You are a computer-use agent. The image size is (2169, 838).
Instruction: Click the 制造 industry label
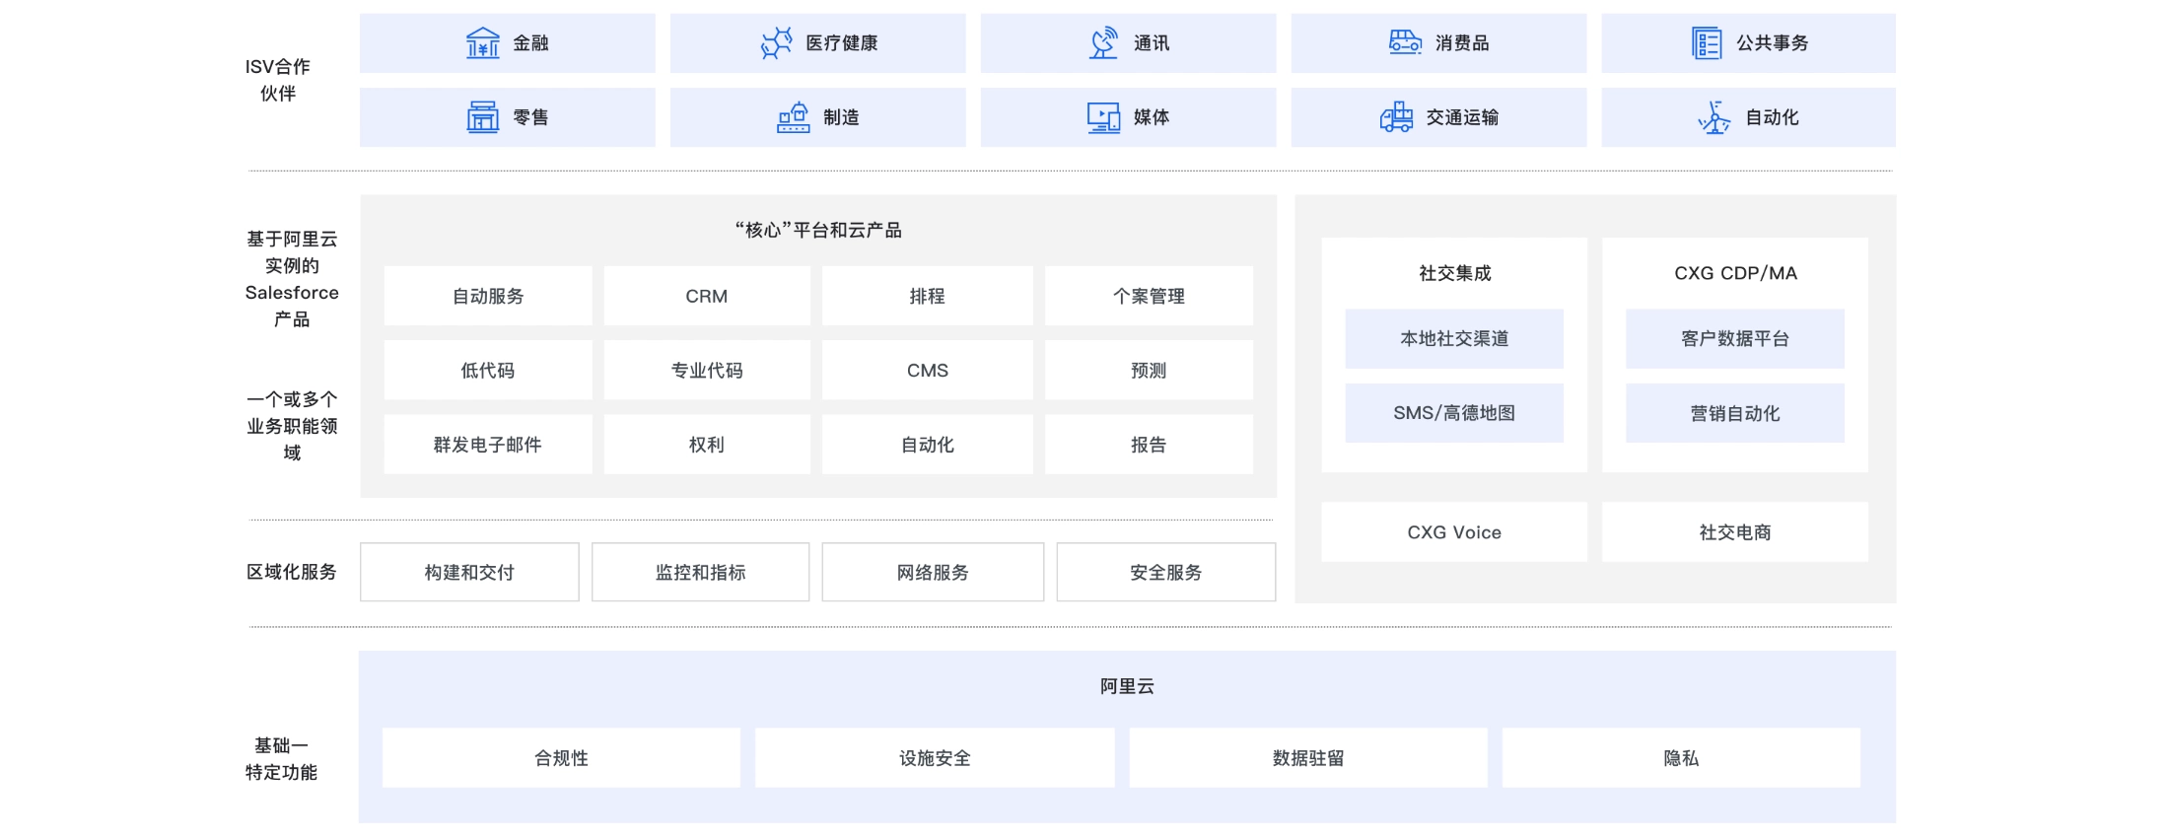[841, 117]
